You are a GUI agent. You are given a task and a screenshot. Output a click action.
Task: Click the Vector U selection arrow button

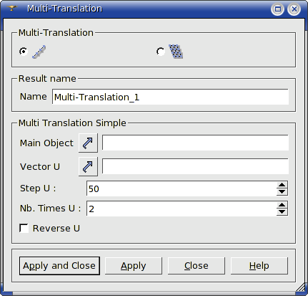[88, 166]
